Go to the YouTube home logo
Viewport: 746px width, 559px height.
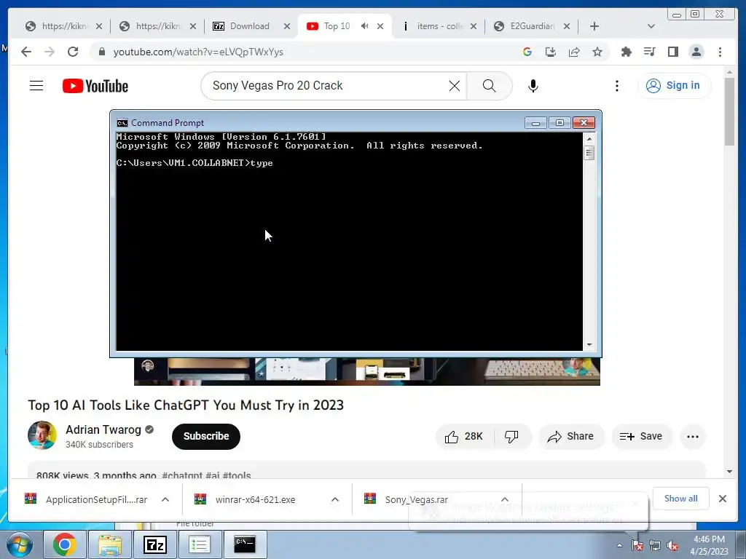[x=95, y=86]
